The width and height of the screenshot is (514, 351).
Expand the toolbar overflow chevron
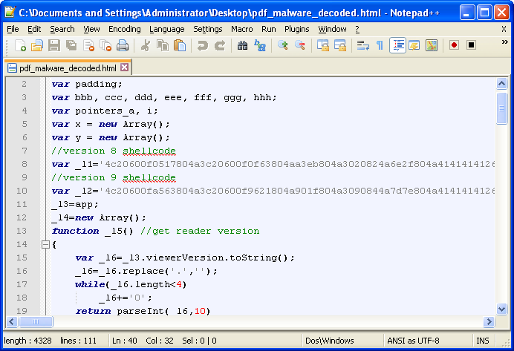tap(504, 45)
